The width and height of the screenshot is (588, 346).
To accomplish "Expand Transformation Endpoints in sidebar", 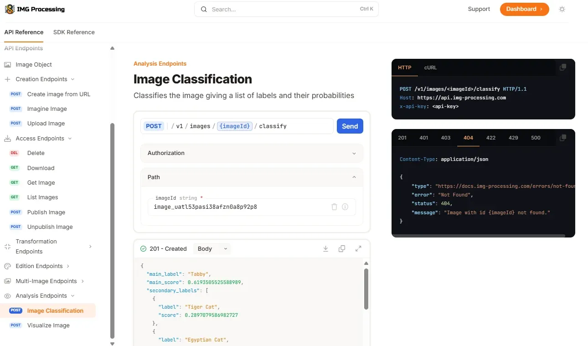I will pyautogui.click(x=90, y=247).
